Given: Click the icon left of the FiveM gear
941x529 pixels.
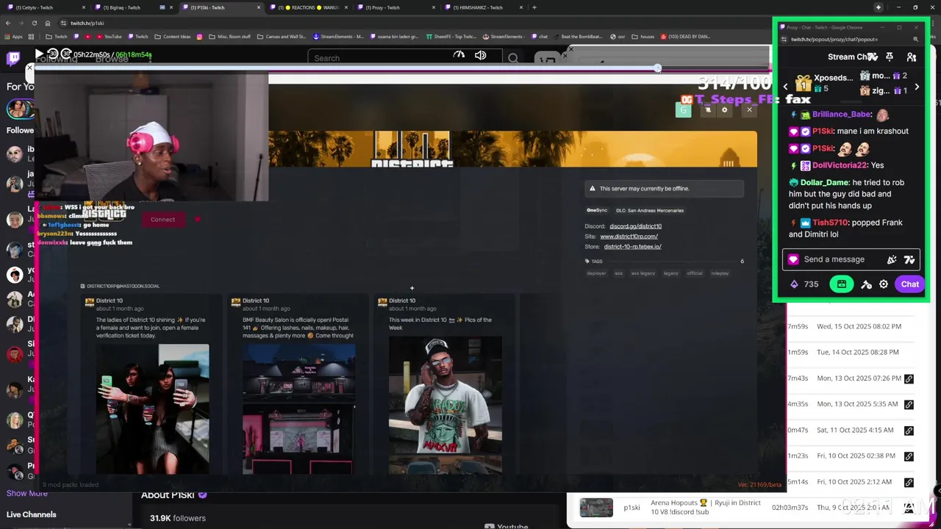Looking at the screenshot, I should coord(707,110).
